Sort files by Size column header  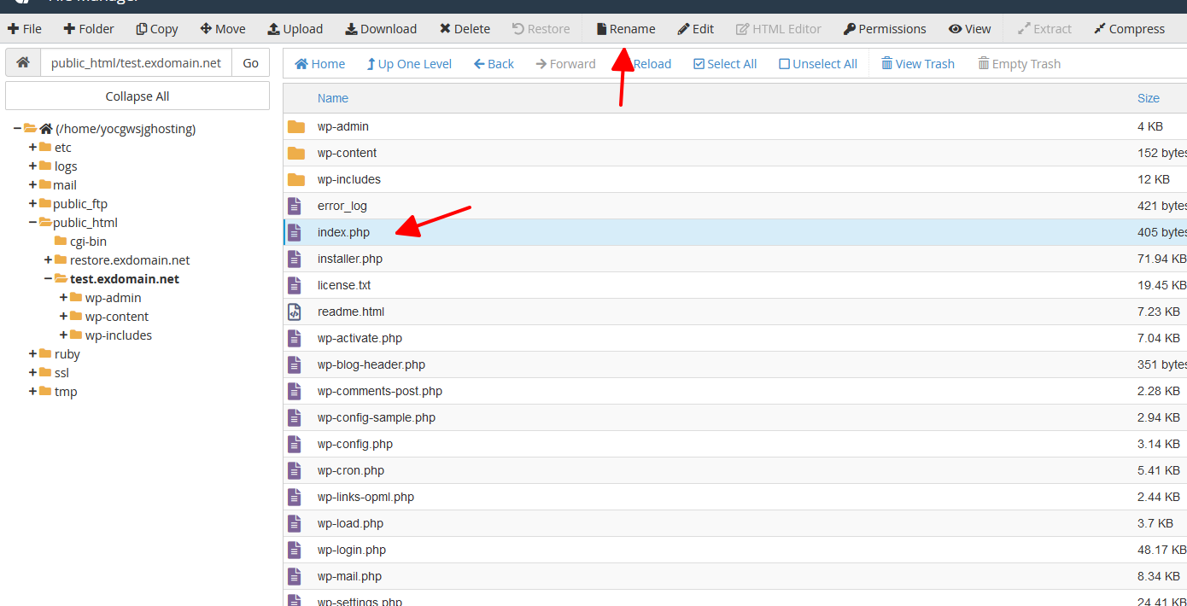coord(1149,98)
